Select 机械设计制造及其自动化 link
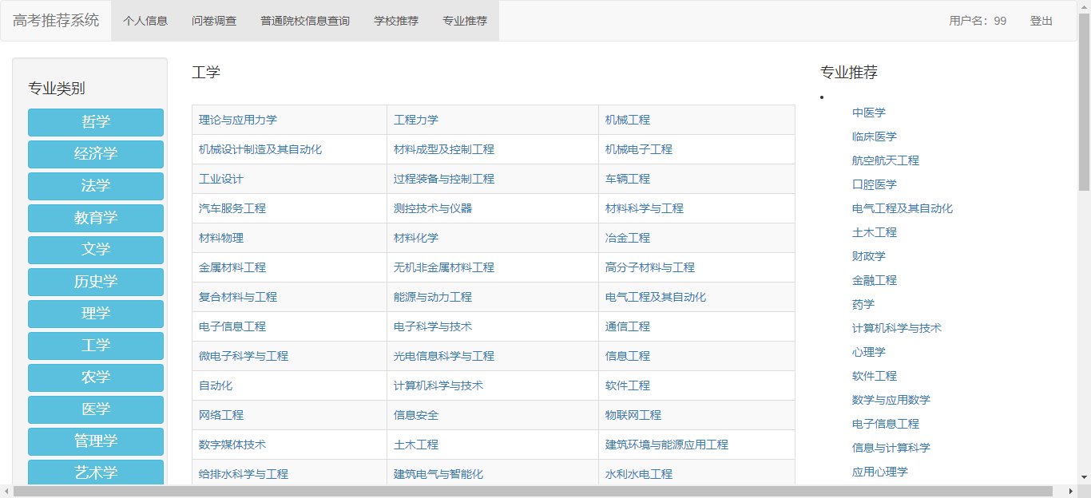1091x498 pixels. [260, 149]
